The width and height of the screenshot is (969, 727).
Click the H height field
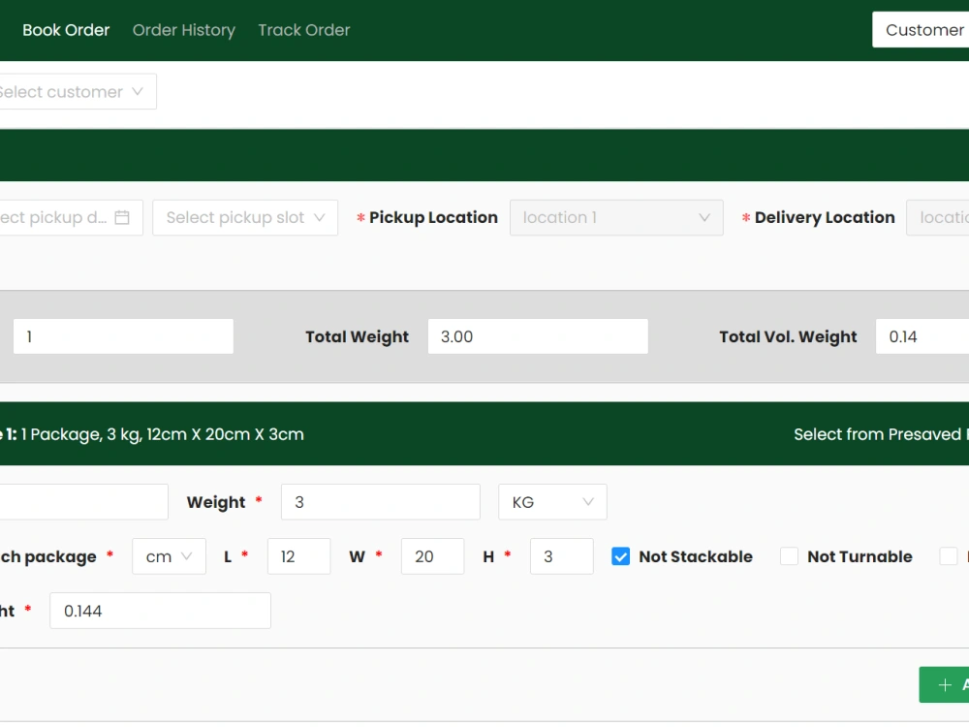click(x=562, y=556)
